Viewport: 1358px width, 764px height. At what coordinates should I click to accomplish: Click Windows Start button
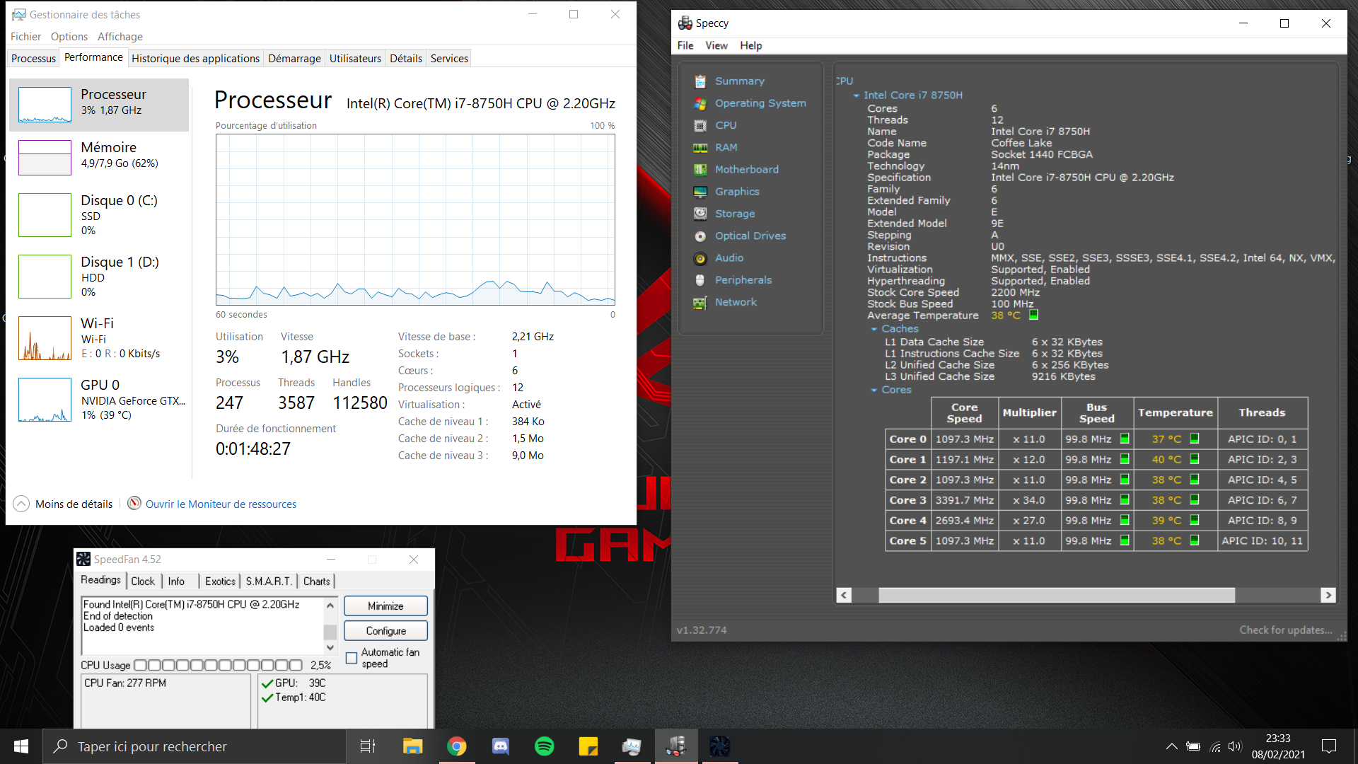[21, 746]
